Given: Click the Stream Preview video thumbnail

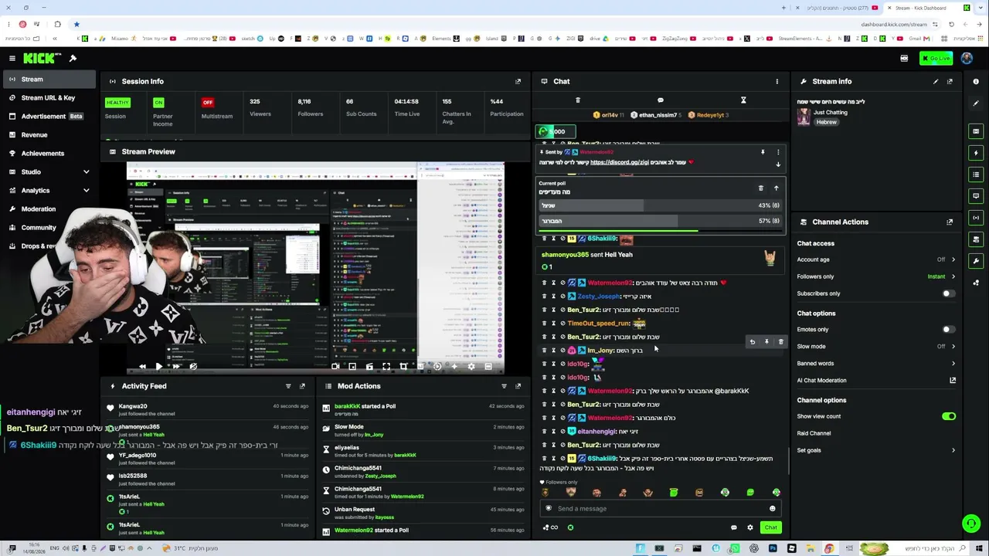Looking at the screenshot, I should [315, 268].
